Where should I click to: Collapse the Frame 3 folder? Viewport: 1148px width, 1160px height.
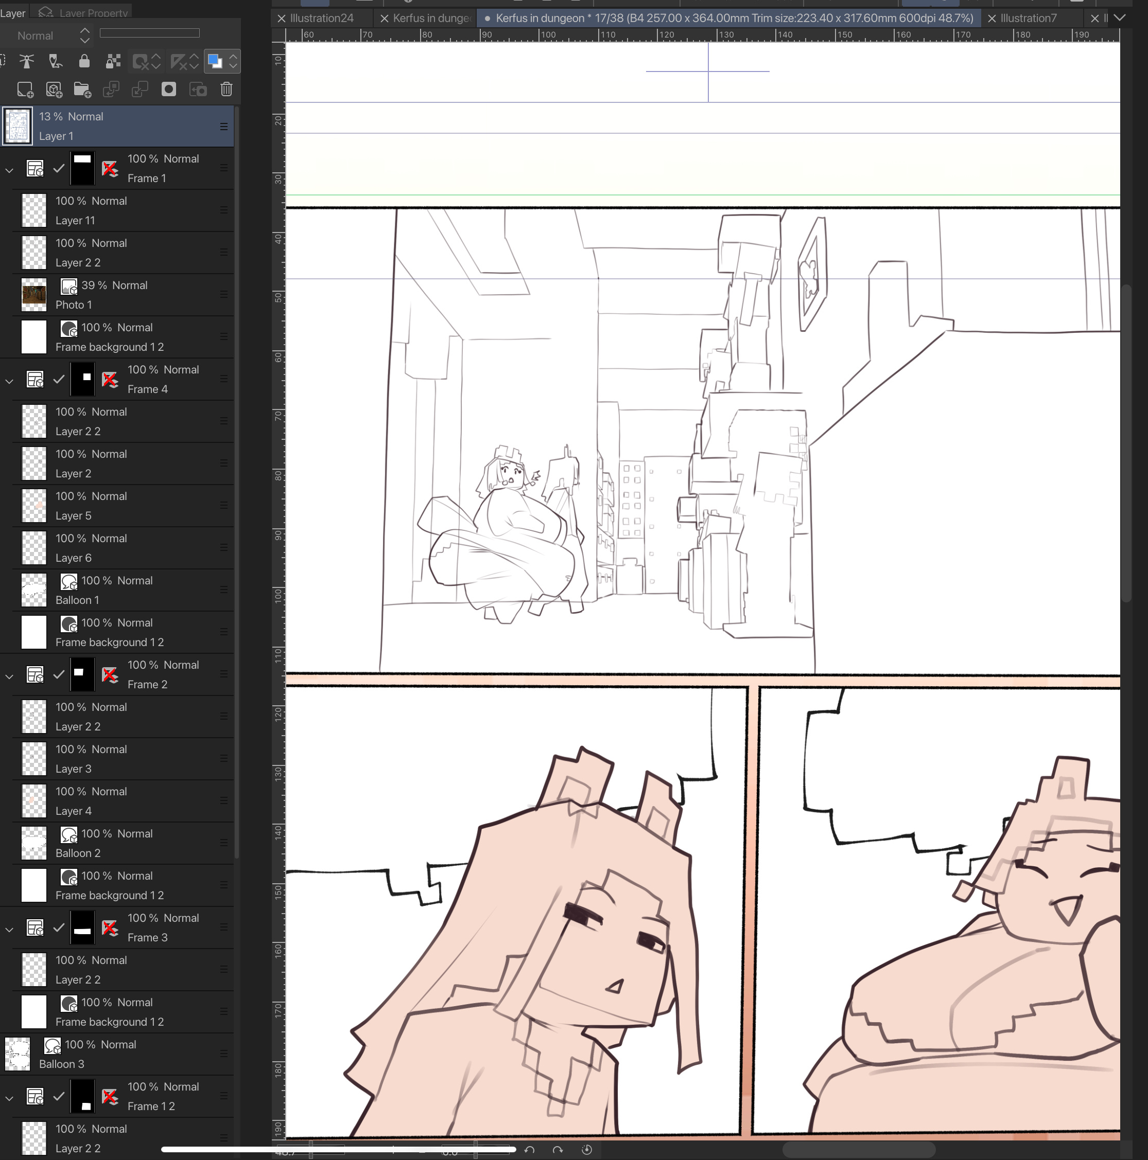[10, 929]
